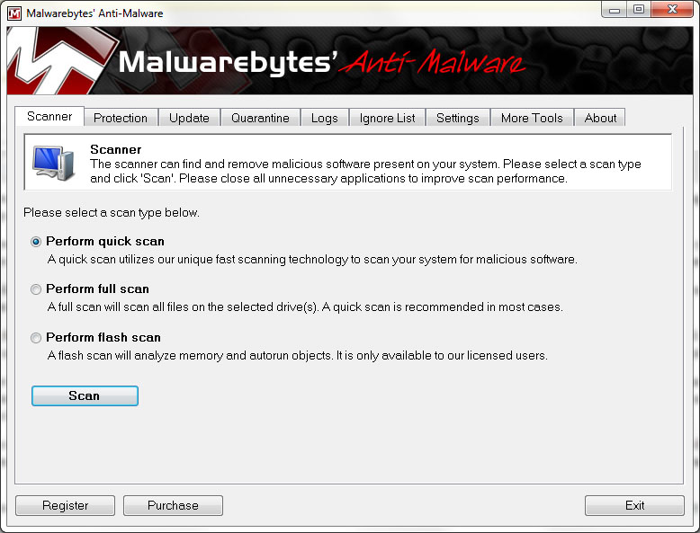The width and height of the screenshot is (700, 533).
Task: Click the Register button
Action: (65, 505)
